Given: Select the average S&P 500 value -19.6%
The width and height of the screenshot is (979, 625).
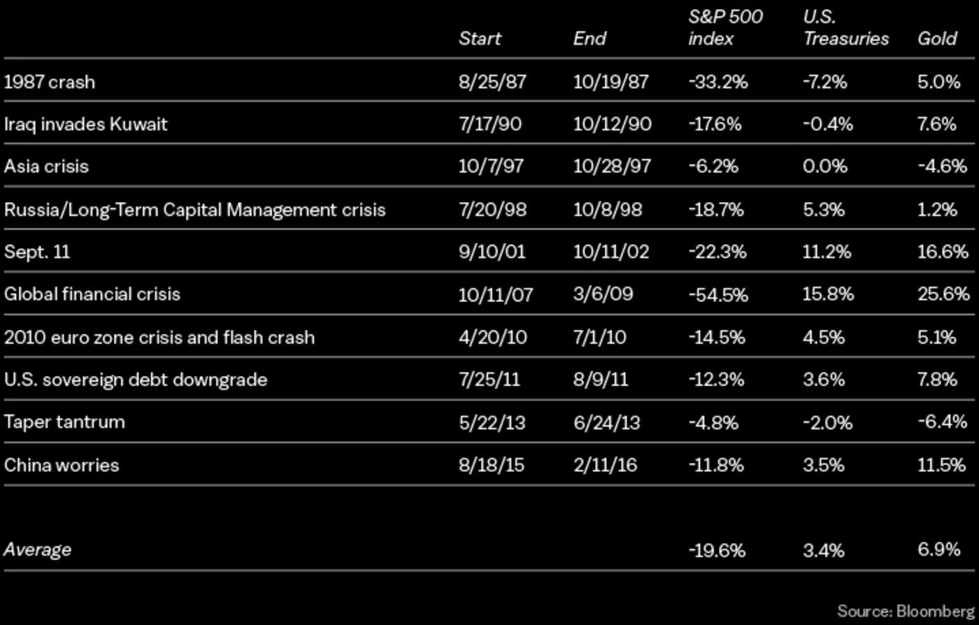Looking at the screenshot, I should tap(717, 550).
